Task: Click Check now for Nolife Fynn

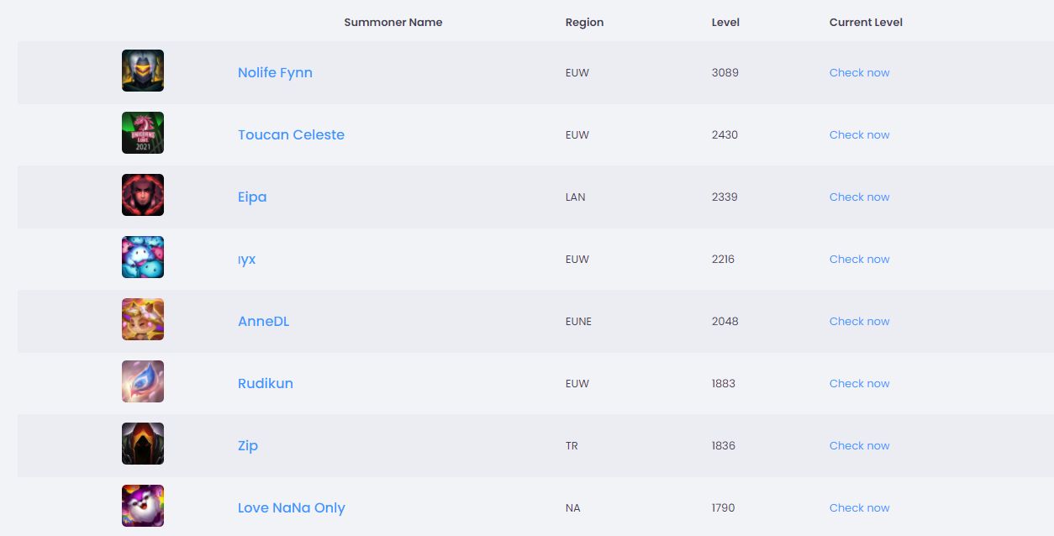Action: click(859, 72)
